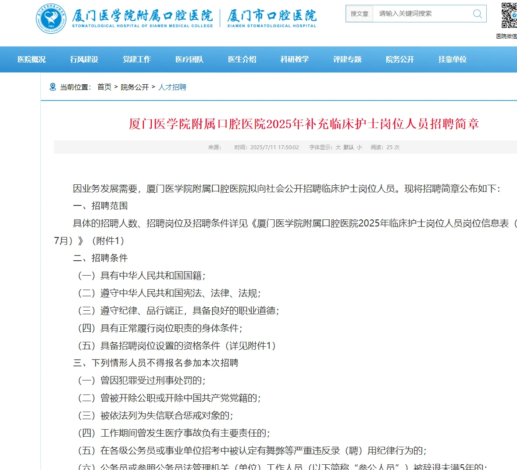Open the 医生介绍 menu
The image size is (517, 470).
242,59
